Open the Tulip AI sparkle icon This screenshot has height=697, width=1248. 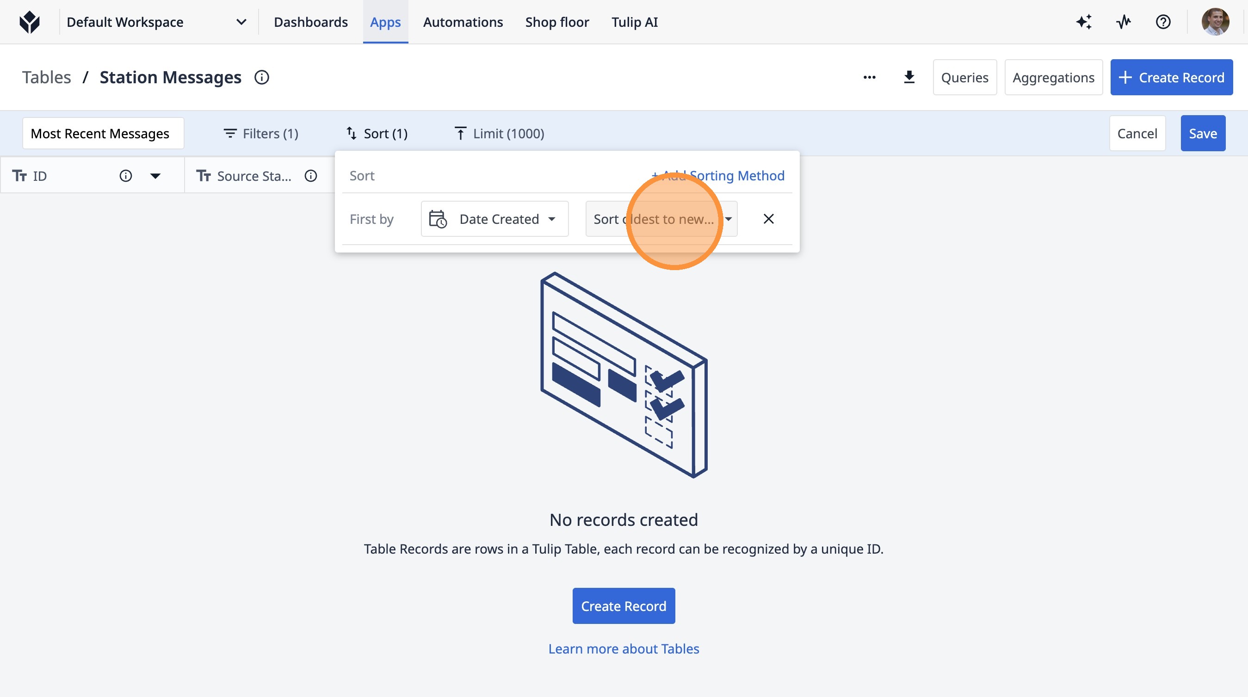point(1084,22)
